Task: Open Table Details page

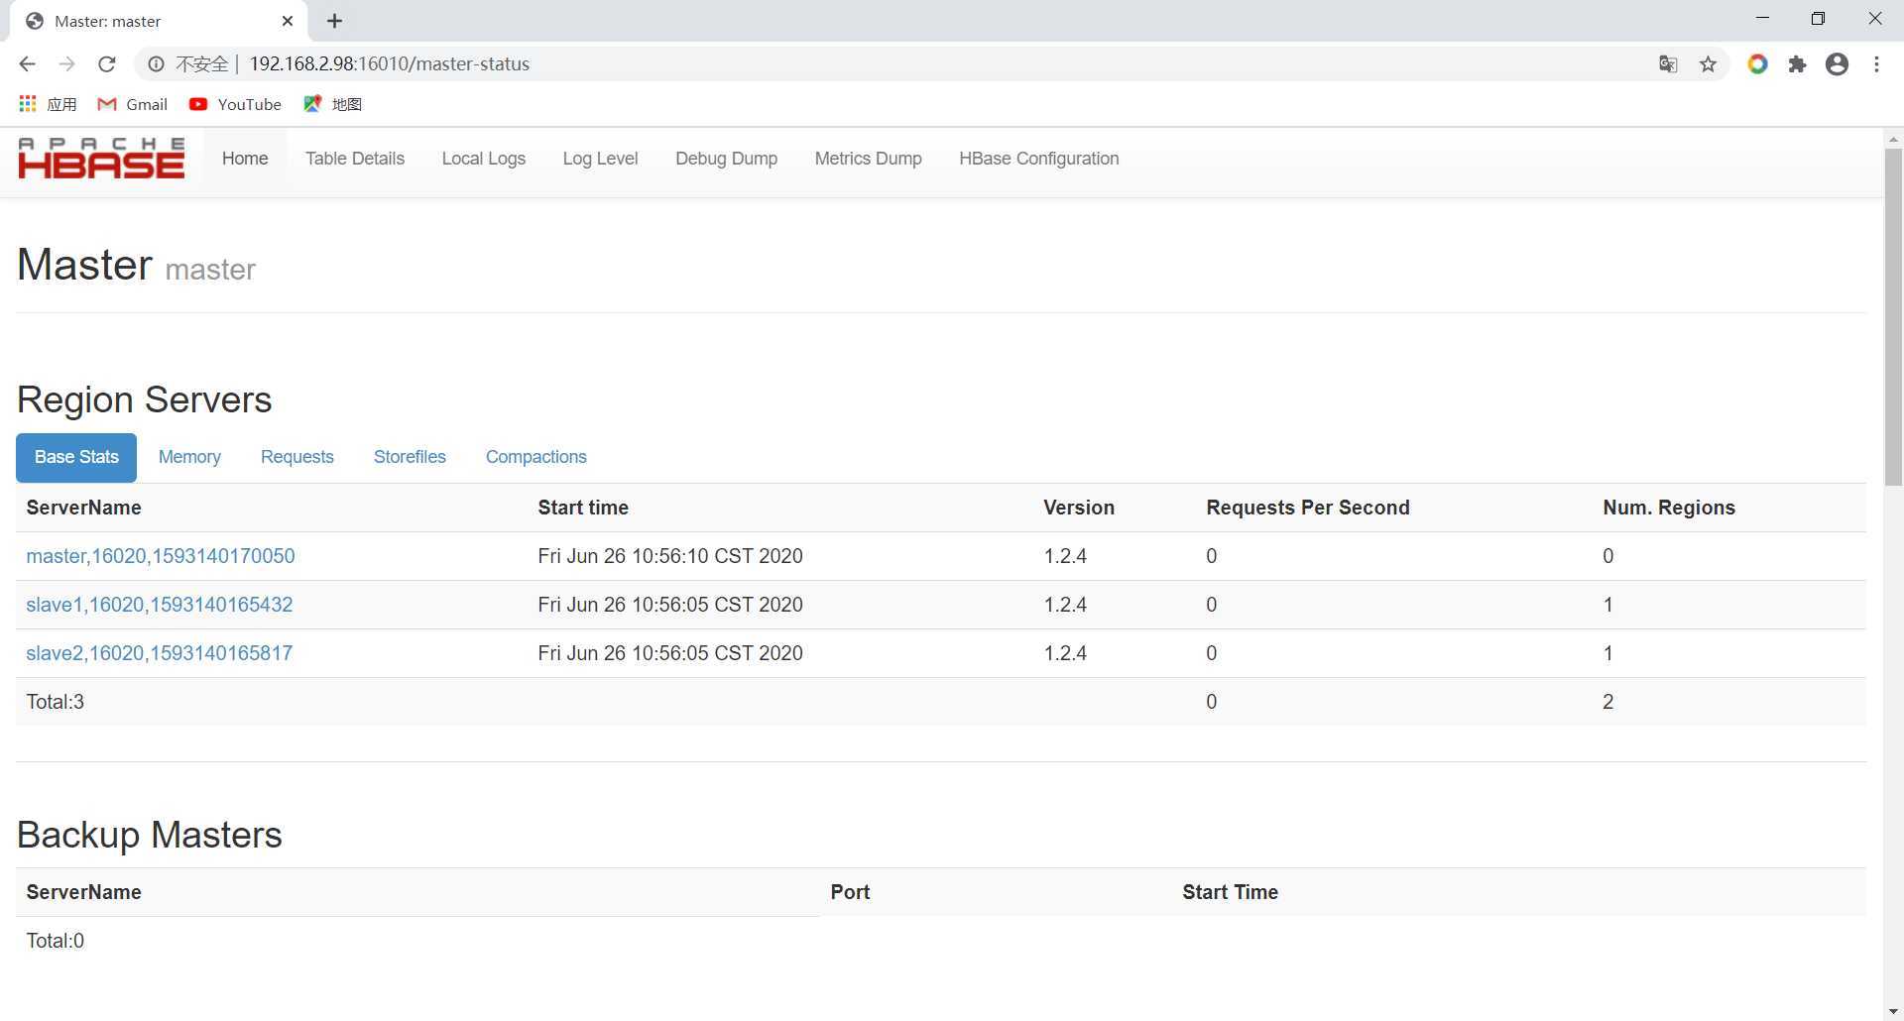Action: coord(355,159)
